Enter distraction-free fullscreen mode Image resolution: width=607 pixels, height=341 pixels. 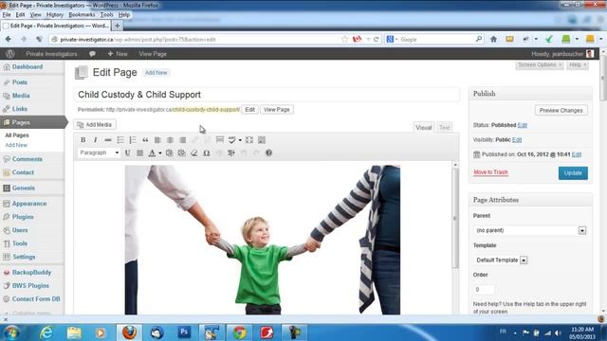[x=249, y=140]
